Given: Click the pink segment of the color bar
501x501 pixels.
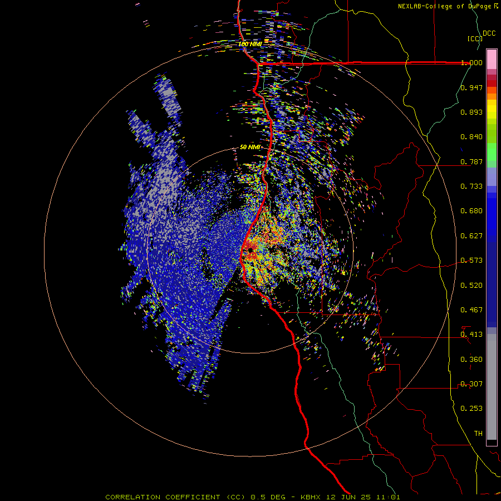Looking at the screenshot, I should (492, 60).
